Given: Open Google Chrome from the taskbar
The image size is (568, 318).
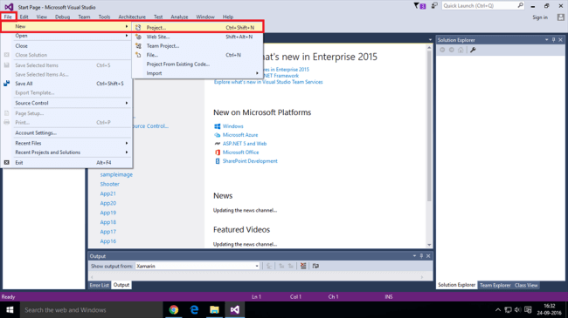Looking at the screenshot, I should pyautogui.click(x=174, y=309).
